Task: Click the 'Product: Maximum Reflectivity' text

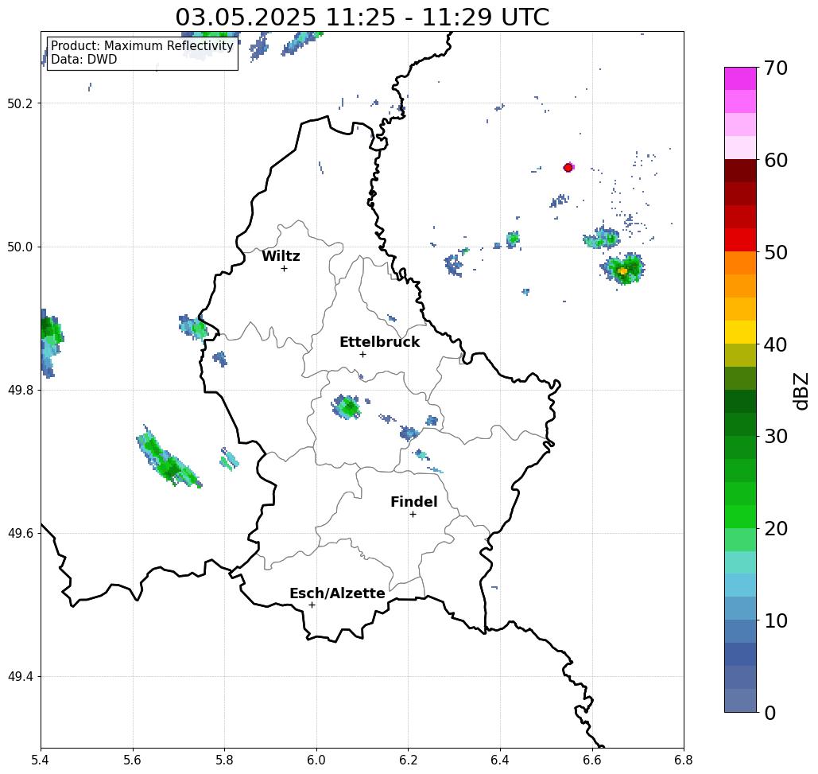Action: 142,46
